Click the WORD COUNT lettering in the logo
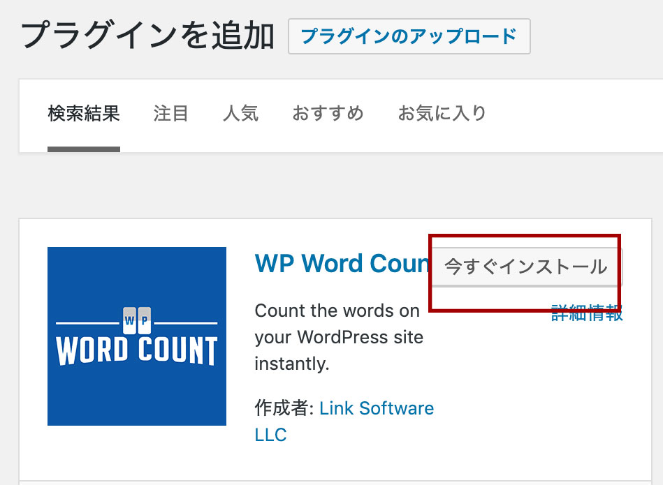The height and width of the screenshot is (485, 663). pos(137,350)
